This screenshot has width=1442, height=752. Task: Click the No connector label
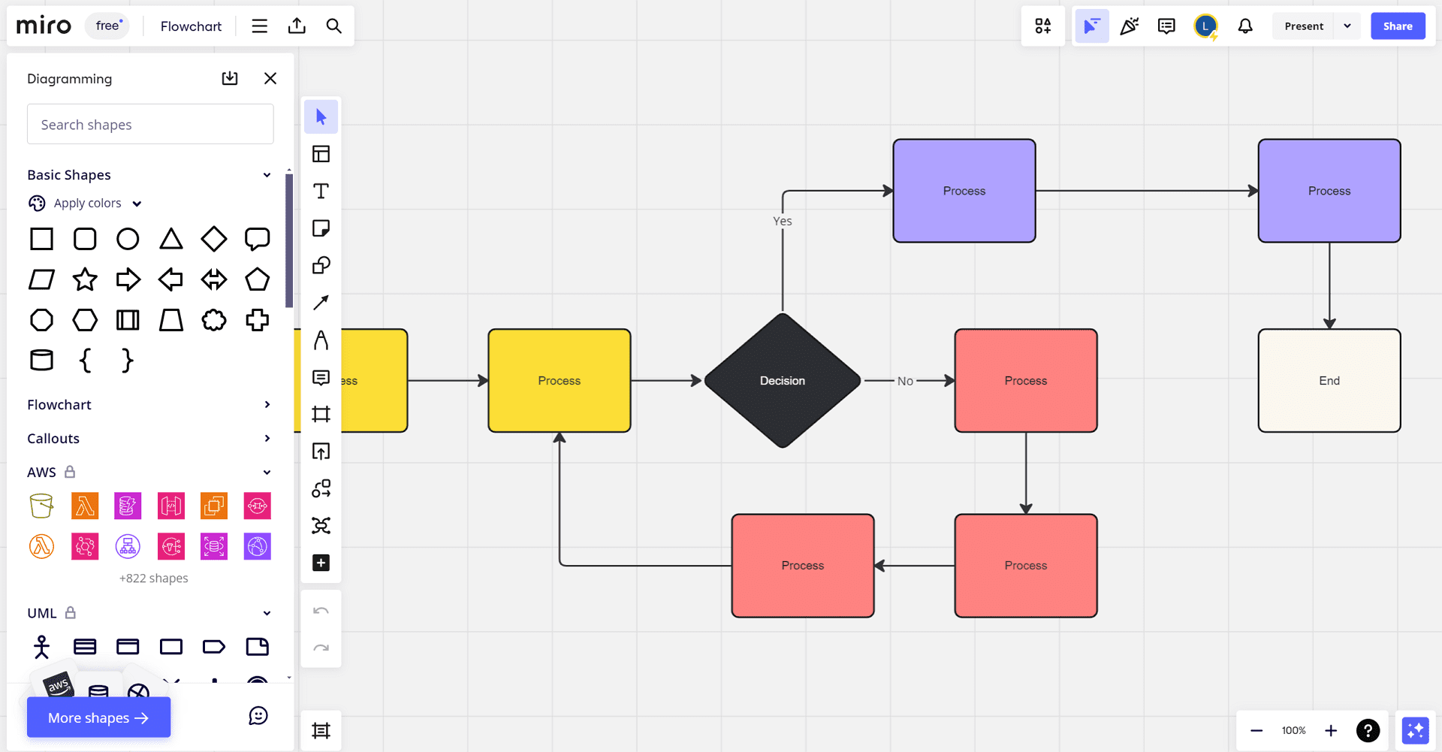905,381
